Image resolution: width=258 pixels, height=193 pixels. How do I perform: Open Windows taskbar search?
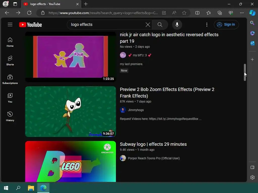pos(18,188)
